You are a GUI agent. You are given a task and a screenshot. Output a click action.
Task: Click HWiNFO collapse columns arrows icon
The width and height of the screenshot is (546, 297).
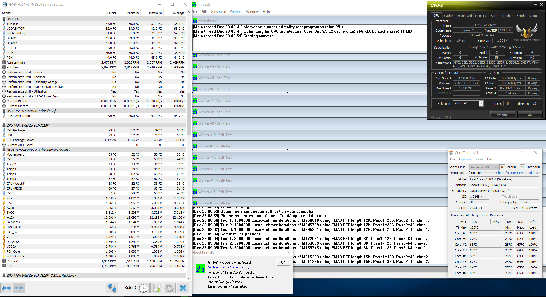[19, 288]
